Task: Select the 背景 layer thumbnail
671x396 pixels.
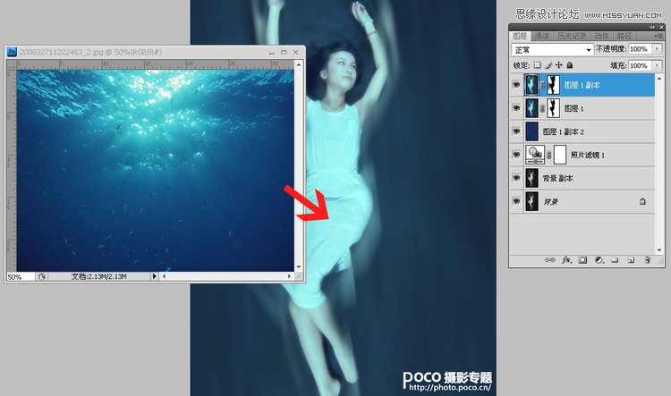Action: [x=531, y=201]
